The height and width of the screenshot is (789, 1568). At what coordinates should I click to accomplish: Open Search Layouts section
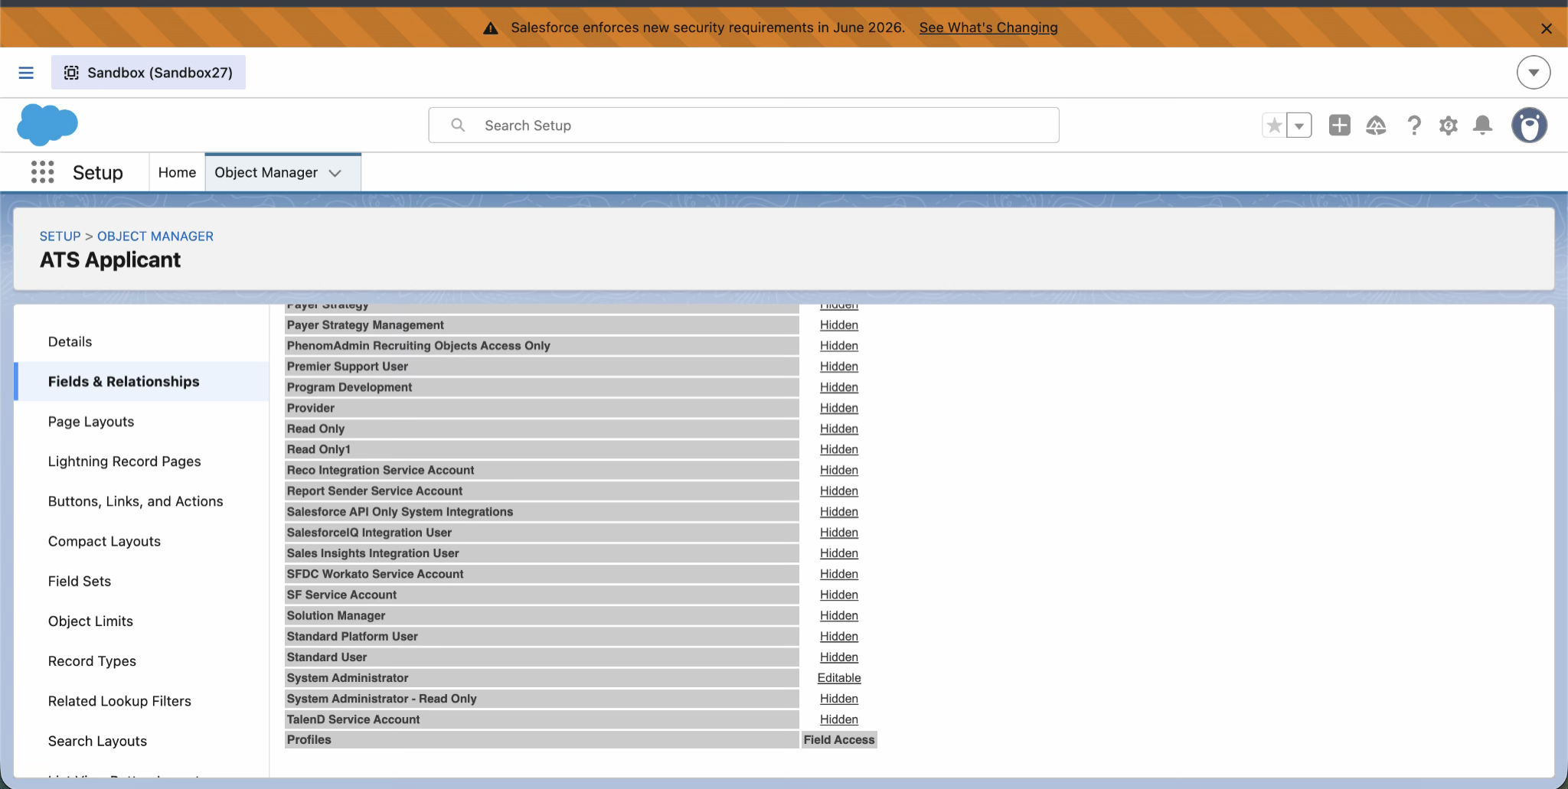click(x=97, y=740)
